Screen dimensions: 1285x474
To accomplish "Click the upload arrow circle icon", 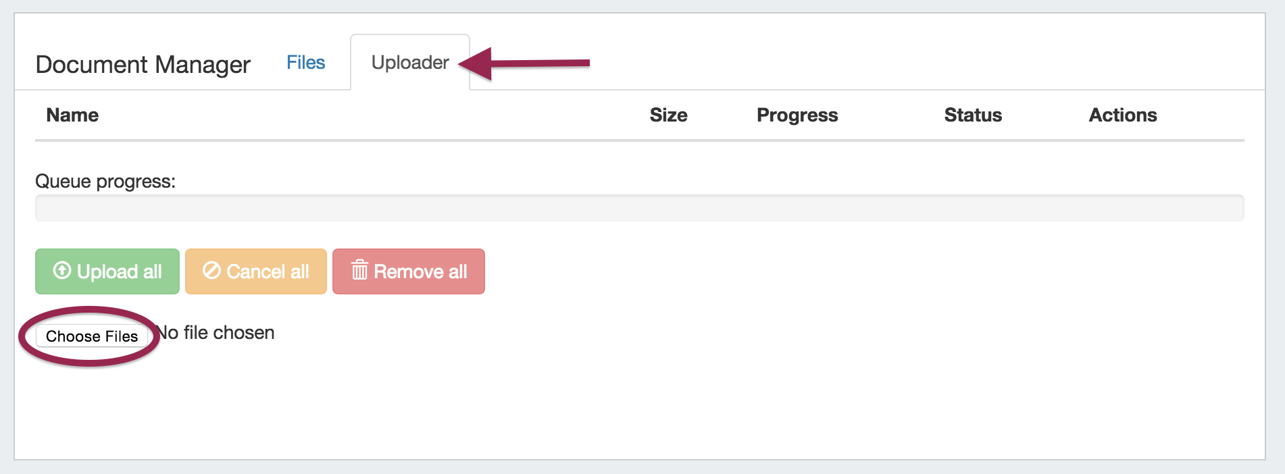I will tap(62, 271).
